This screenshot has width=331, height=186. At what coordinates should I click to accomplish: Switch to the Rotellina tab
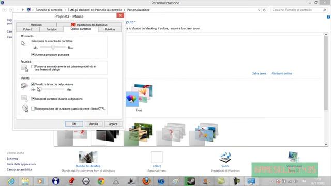(110, 29)
